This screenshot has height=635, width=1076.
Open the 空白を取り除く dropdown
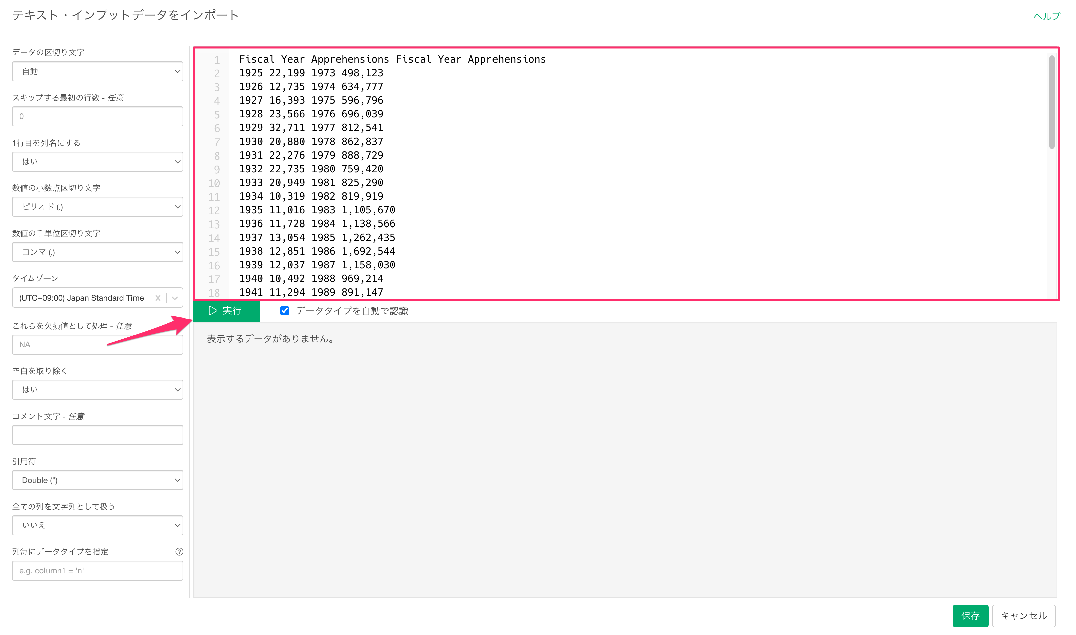[98, 389]
